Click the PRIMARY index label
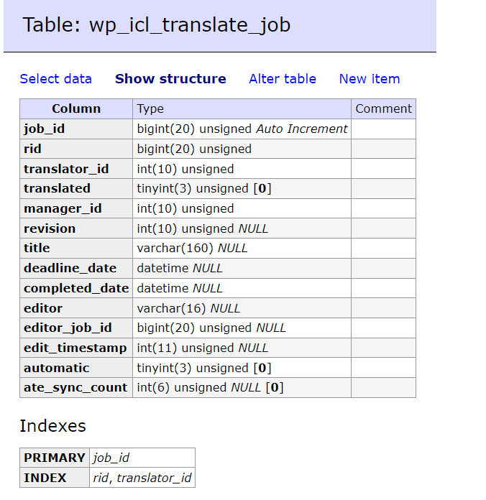 coord(55,458)
